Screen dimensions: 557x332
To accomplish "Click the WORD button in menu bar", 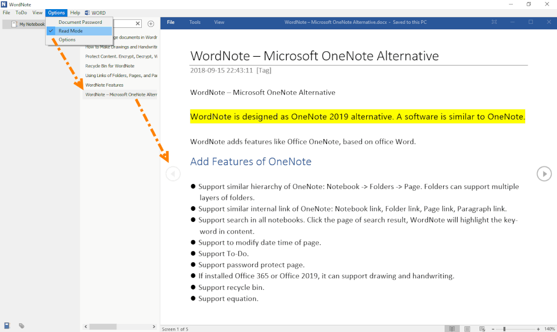I will click(95, 13).
